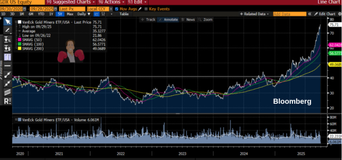
Task: Select the arrow pointer tool
Action: [x=8, y=22]
